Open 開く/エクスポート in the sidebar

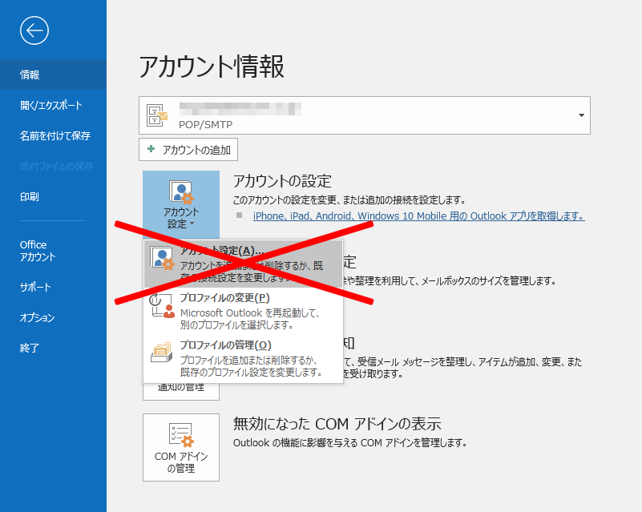pyautogui.click(x=53, y=105)
